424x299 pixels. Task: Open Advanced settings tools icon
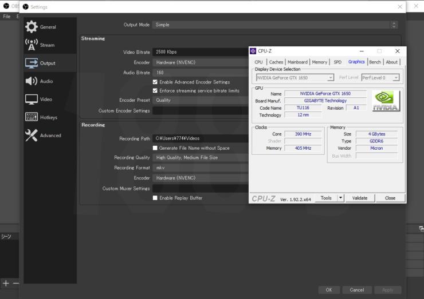(32, 135)
